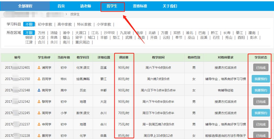Filter by 初中家教 subject
Viewport: 274px width, 139px height.
pos(45,24)
